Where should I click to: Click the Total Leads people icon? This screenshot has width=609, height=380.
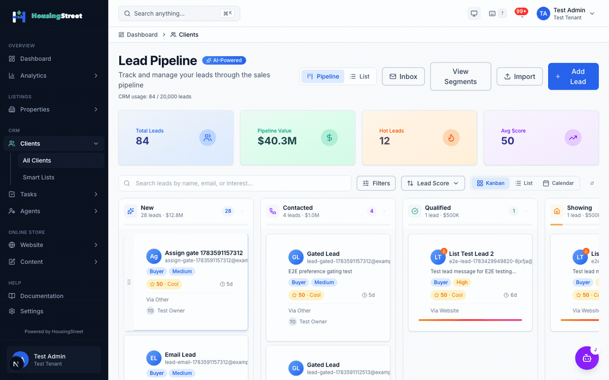tap(208, 137)
